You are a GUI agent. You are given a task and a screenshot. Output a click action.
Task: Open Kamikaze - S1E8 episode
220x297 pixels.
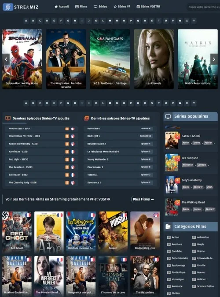coord(41,152)
